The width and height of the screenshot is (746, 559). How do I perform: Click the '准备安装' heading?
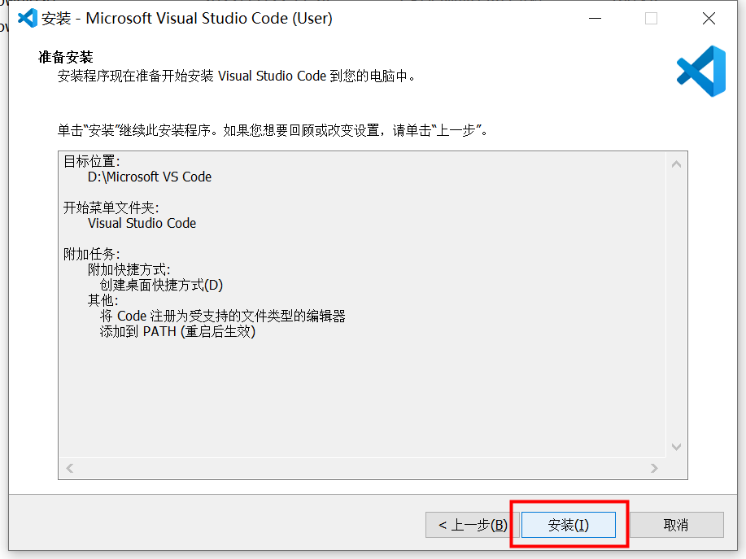coord(66,57)
